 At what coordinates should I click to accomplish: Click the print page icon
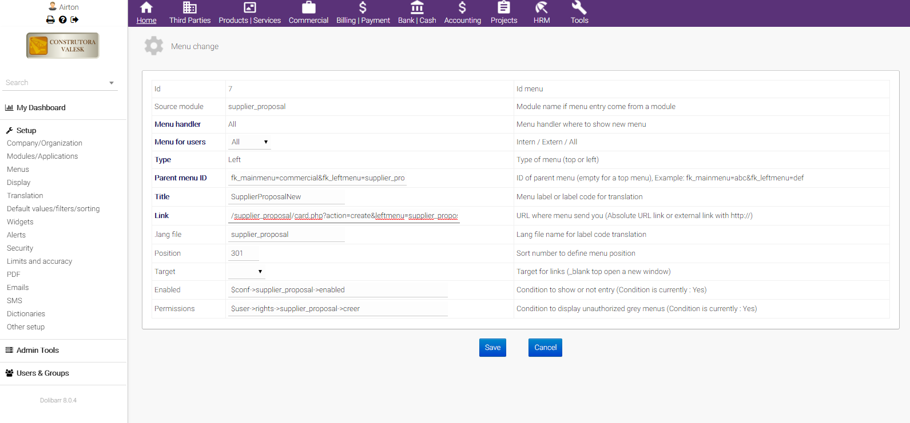tap(50, 19)
